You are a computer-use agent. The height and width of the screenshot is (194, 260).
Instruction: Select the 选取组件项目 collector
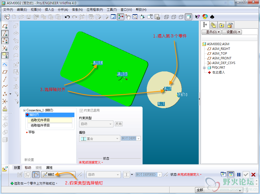point(50,125)
